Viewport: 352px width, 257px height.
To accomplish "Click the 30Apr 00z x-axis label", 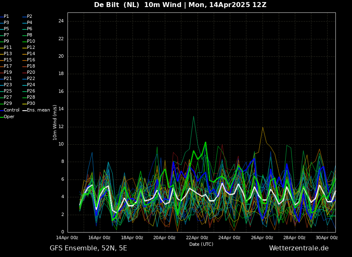I will point(327,238).
